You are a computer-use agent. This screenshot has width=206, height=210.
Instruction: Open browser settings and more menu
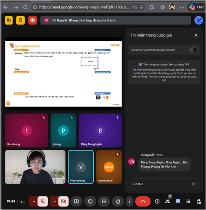tap(182, 7)
